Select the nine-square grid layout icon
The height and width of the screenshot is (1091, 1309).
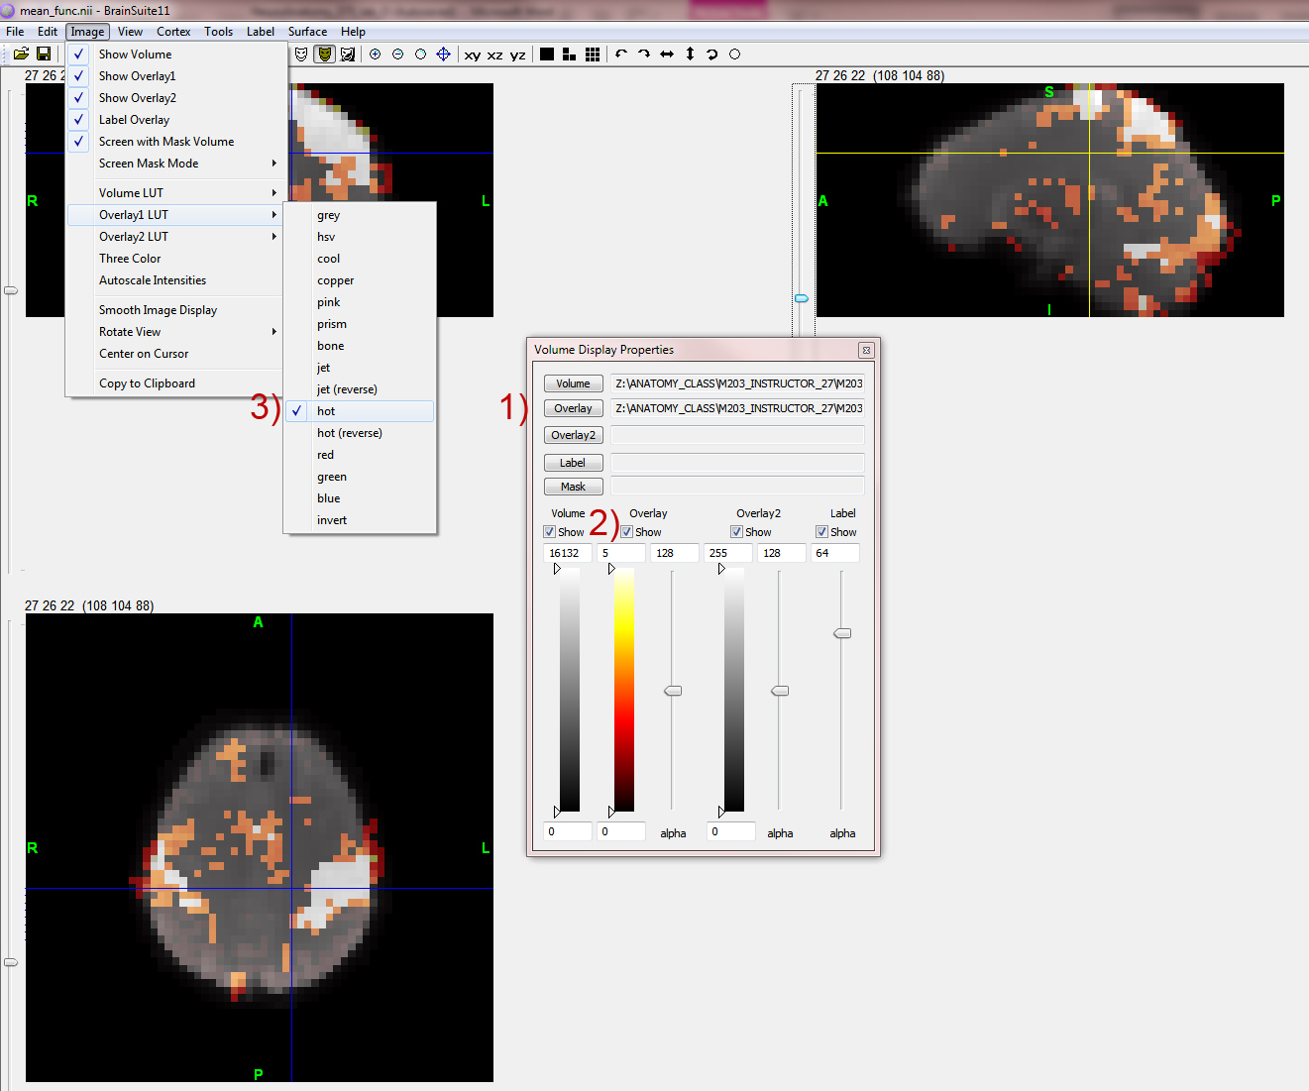pyautogui.click(x=593, y=55)
